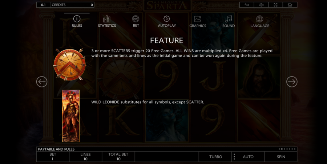Click the Total Bet field showing 10

point(118,157)
